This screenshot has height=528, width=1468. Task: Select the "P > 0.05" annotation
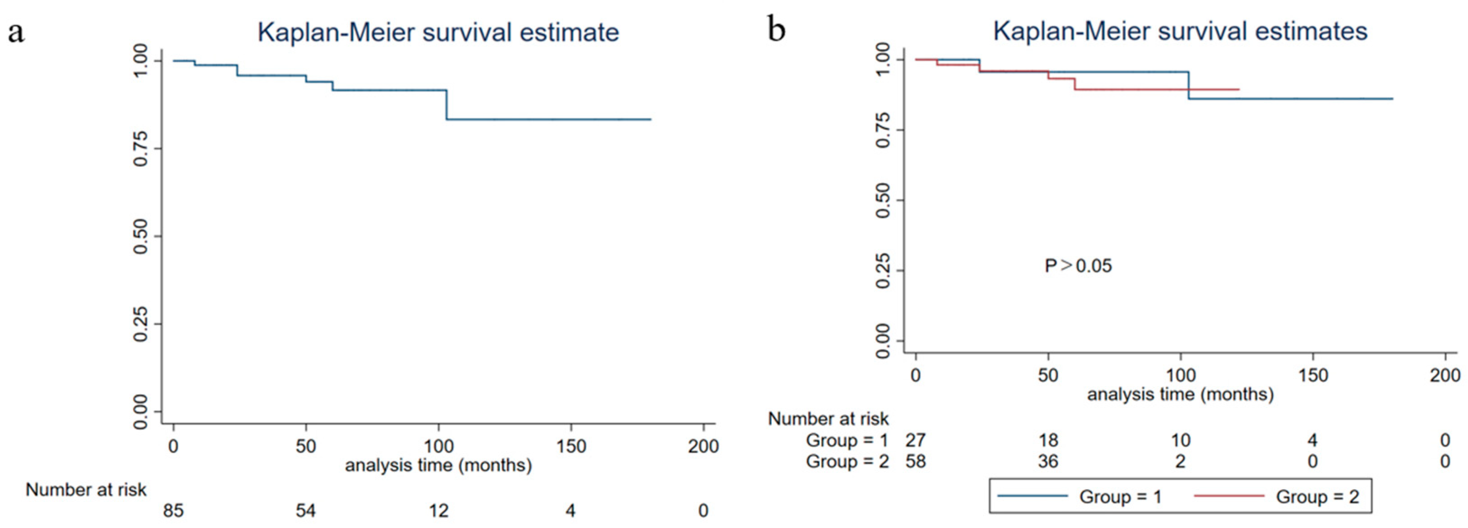[1078, 266]
